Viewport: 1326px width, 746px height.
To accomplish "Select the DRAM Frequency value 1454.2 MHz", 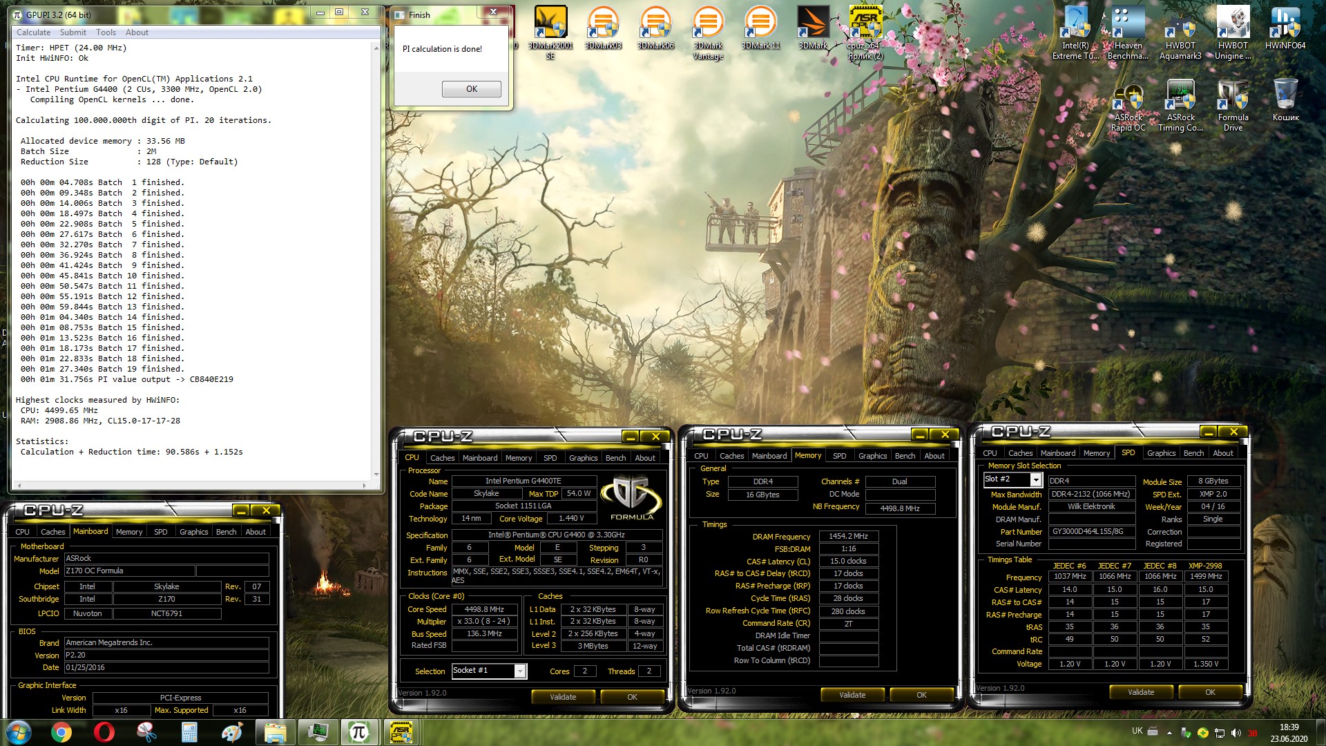I will pos(848,536).
